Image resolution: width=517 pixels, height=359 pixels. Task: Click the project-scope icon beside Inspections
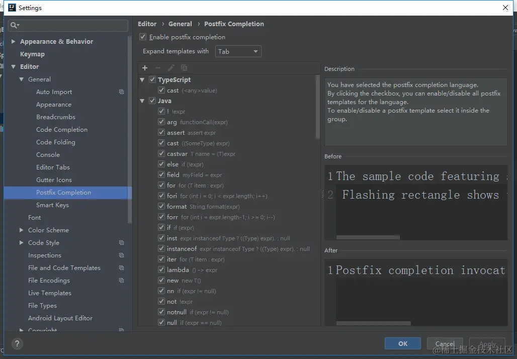click(121, 255)
